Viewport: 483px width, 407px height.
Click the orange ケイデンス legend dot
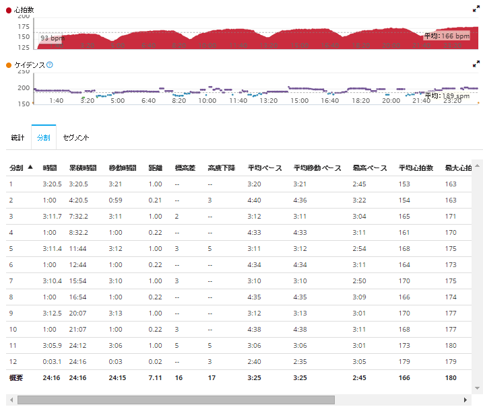point(8,65)
